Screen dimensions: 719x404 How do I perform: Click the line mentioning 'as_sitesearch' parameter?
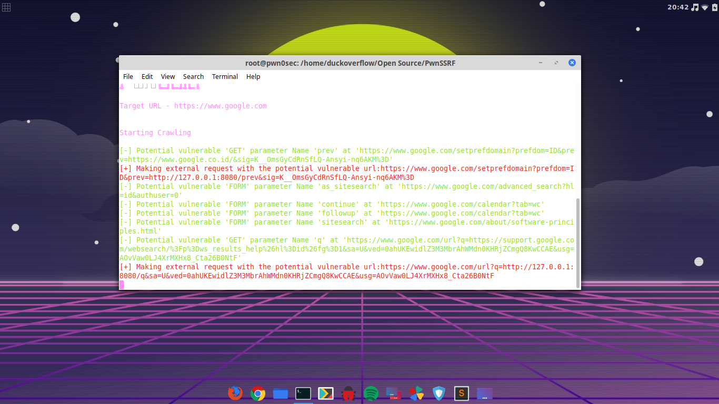[x=347, y=190]
